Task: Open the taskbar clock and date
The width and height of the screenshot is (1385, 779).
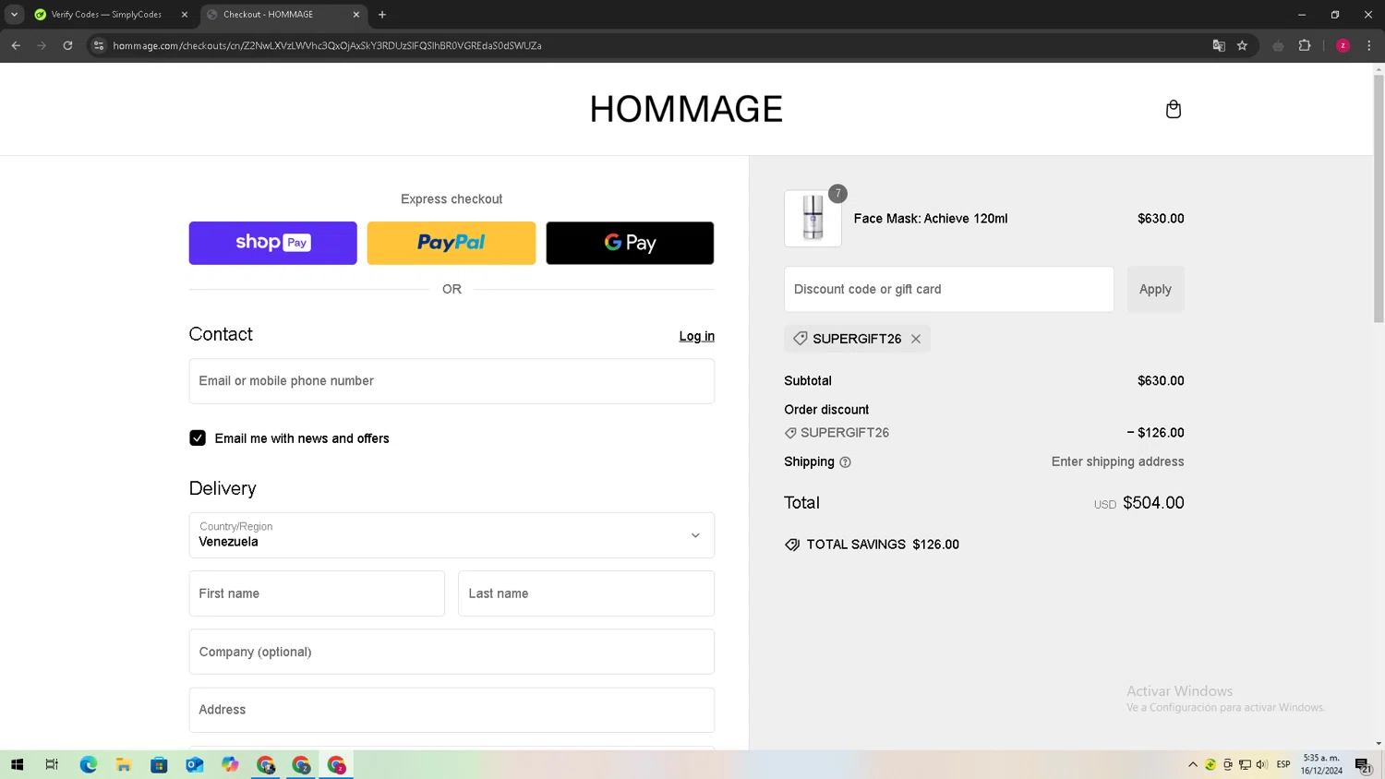Action: point(1322,764)
